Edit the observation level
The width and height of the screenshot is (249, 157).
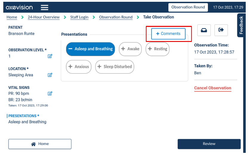point(50,56)
